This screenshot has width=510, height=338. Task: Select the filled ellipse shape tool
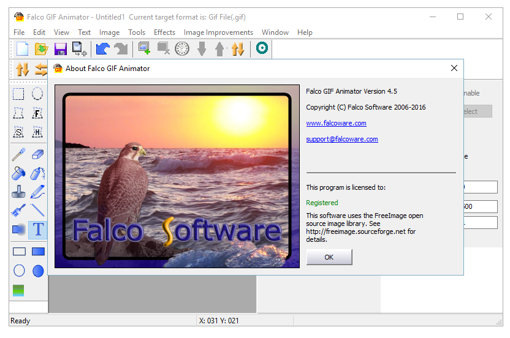click(x=38, y=271)
